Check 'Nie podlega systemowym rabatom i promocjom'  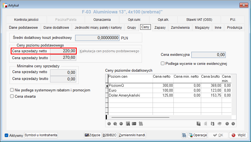click(x=12, y=90)
